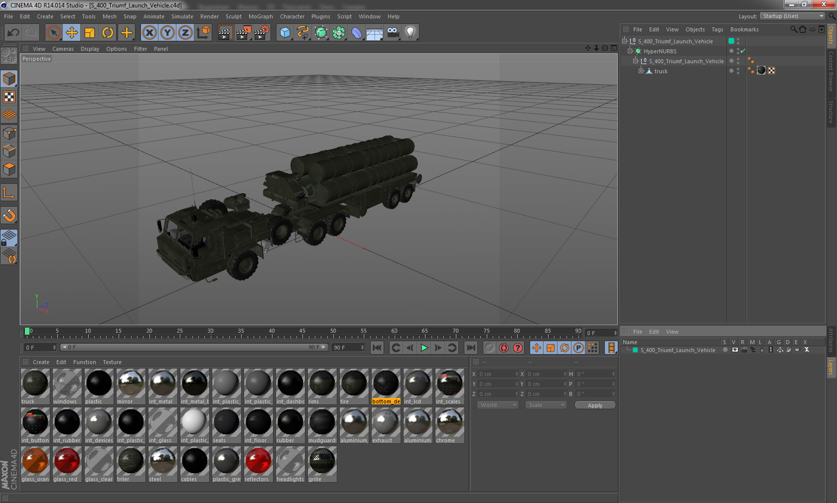Image resolution: width=837 pixels, height=503 pixels.
Task: Click the Undo arrow icon
Action: click(13, 33)
